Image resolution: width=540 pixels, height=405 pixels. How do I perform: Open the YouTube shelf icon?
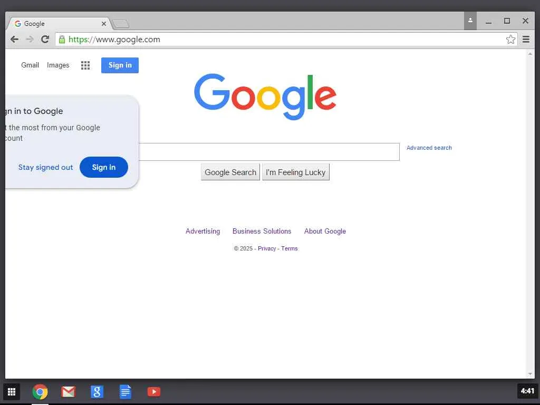[153, 392]
